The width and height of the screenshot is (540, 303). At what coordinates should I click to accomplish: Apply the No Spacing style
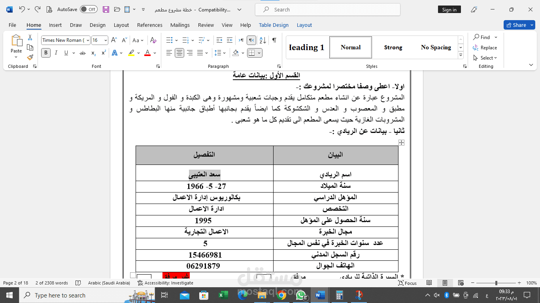pos(436,47)
